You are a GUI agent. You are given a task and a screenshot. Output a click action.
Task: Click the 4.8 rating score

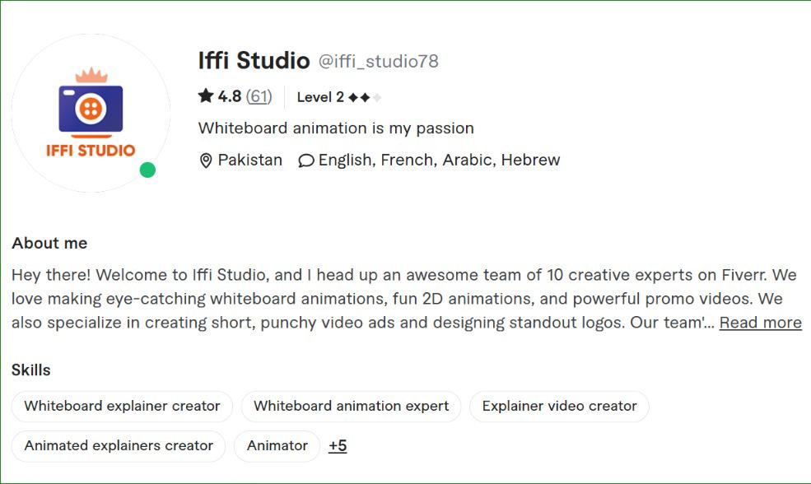point(230,96)
